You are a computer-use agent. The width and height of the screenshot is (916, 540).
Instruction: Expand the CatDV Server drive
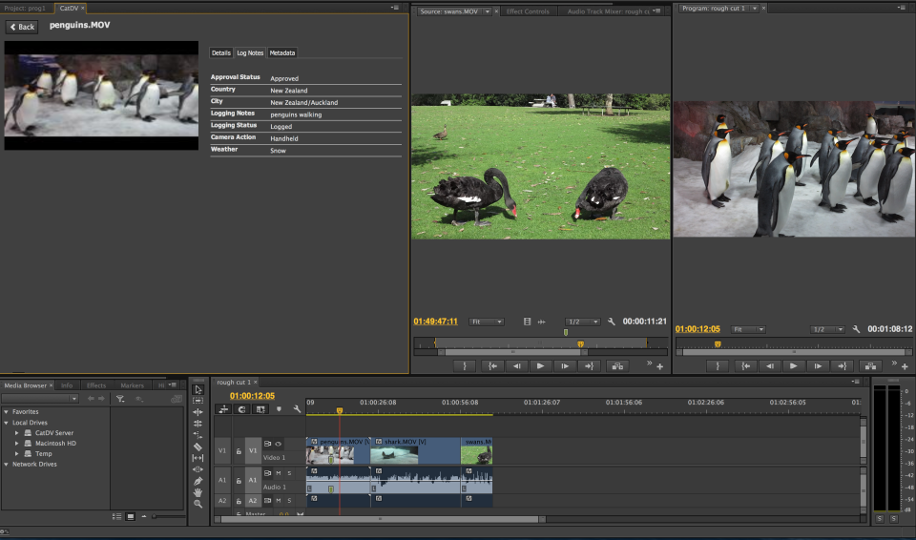pyautogui.click(x=16, y=432)
